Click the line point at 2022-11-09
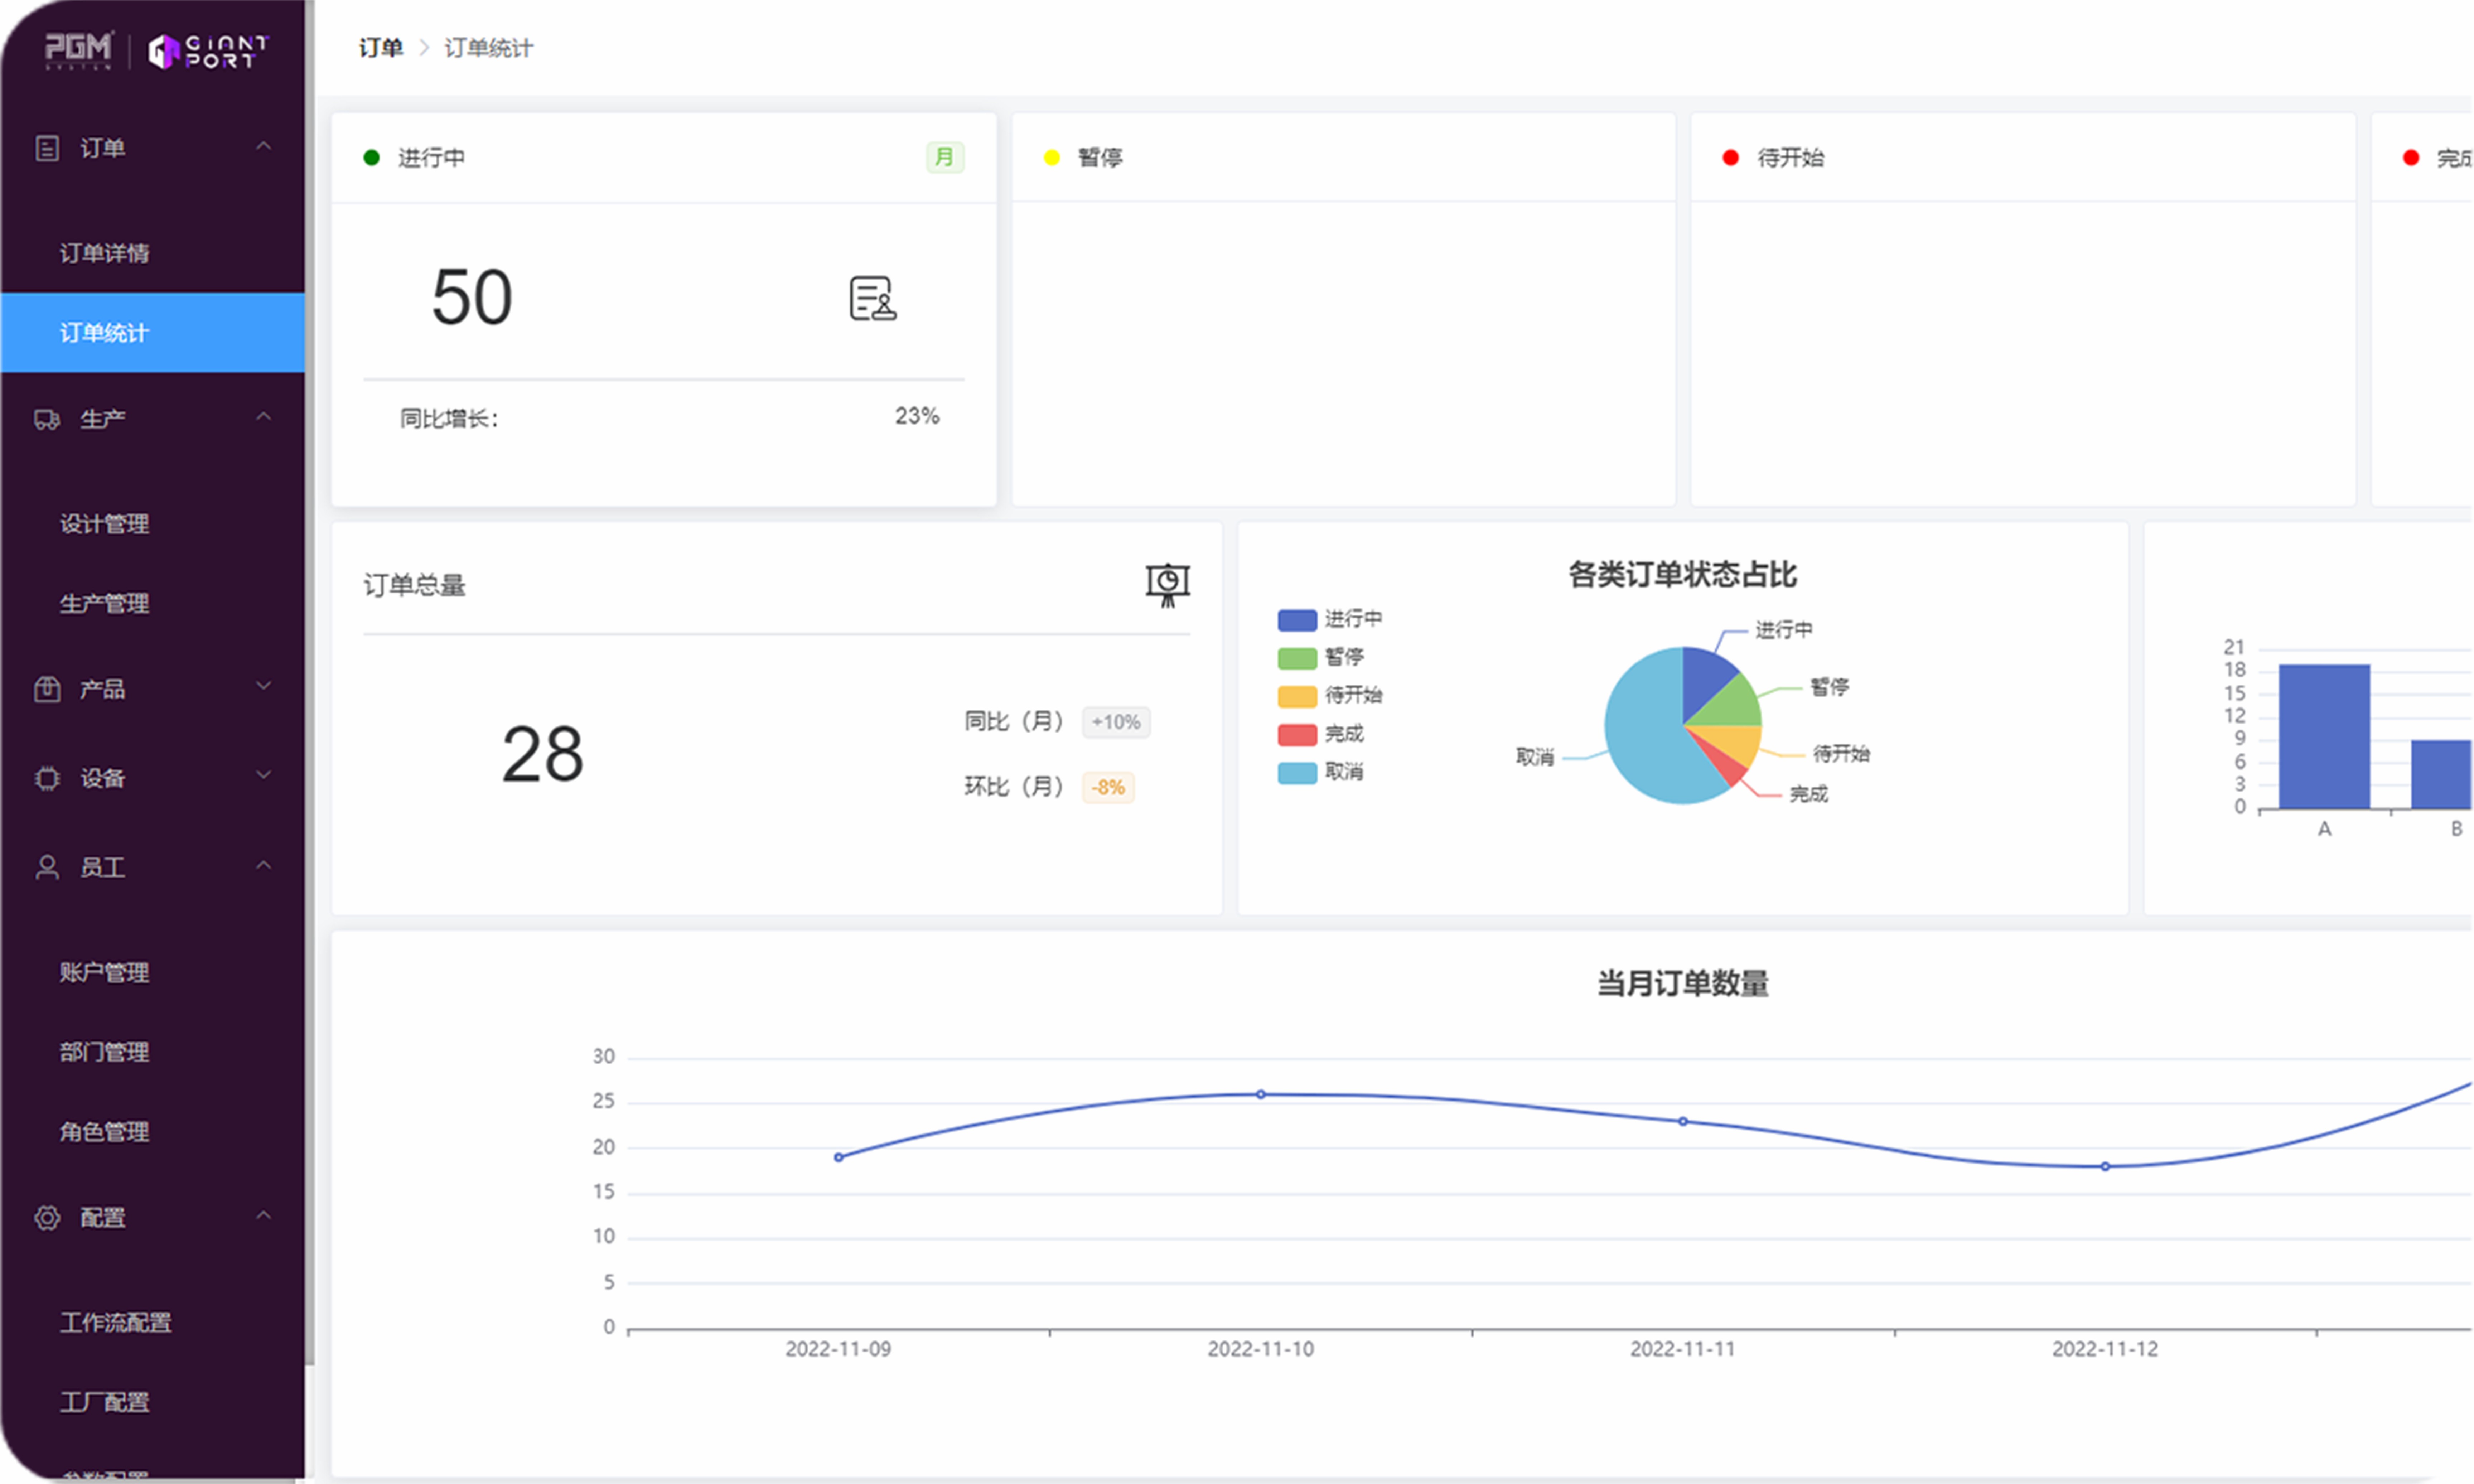Screen dimensions: 2474x1484 coord(839,1157)
